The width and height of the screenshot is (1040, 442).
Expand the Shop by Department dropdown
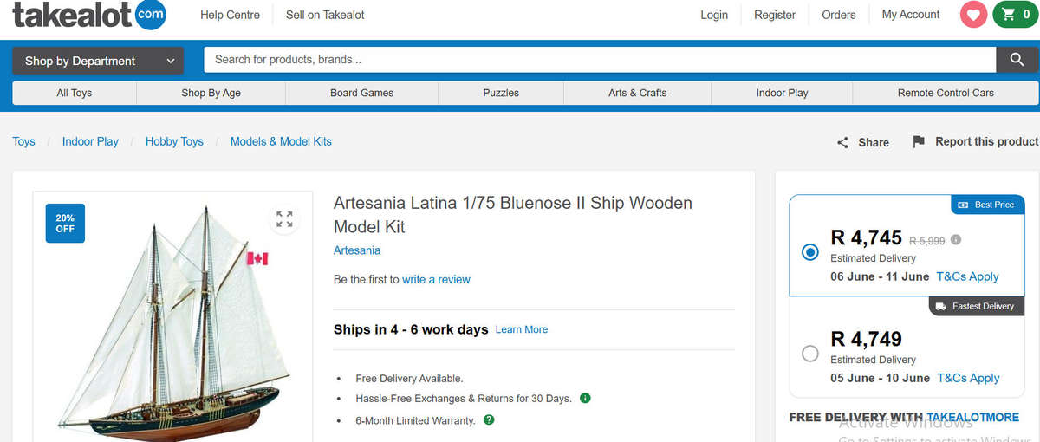pyautogui.click(x=98, y=61)
